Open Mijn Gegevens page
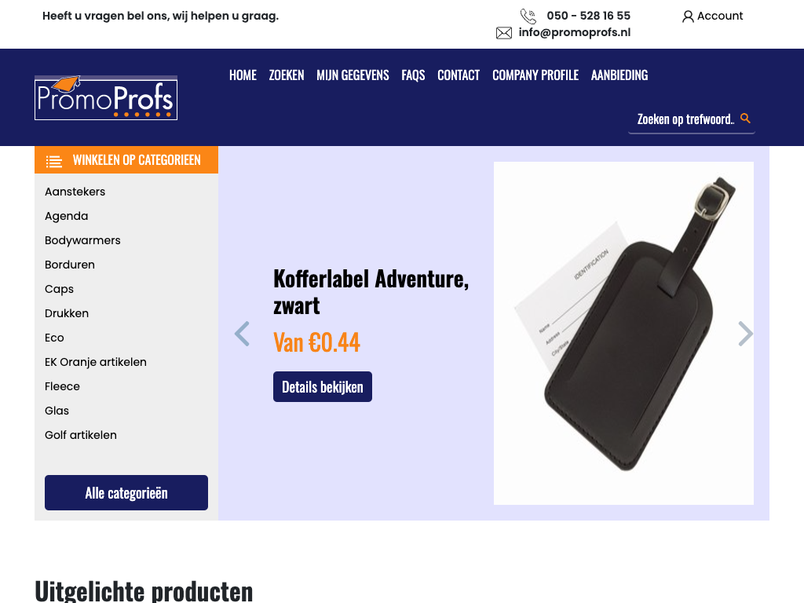 tap(353, 75)
